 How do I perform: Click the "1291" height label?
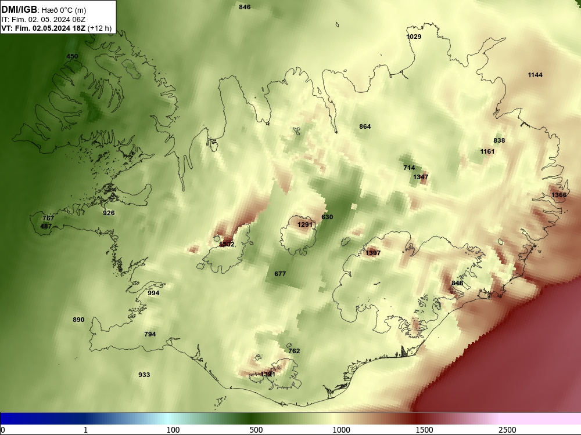(x=305, y=224)
